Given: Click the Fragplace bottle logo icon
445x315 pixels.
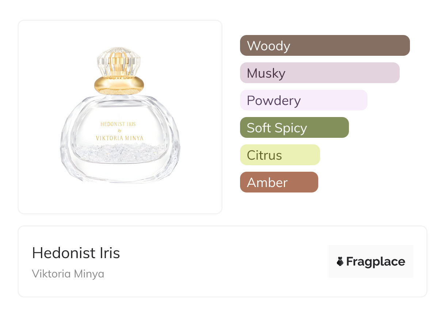Looking at the screenshot, I should (340, 261).
